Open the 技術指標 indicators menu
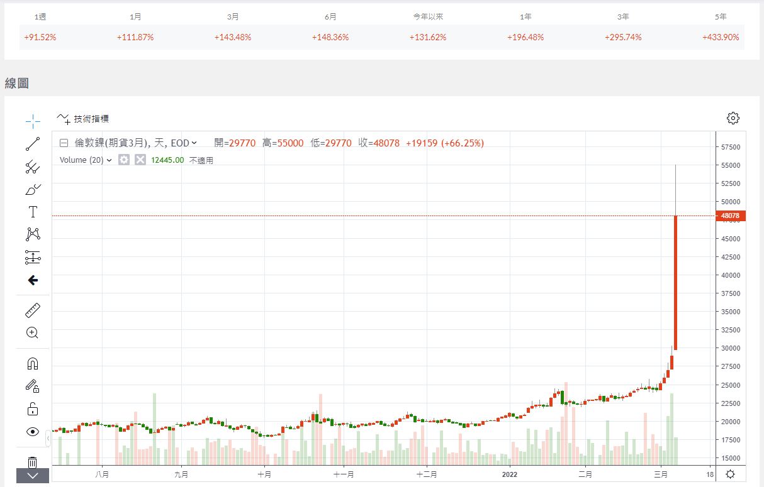The width and height of the screenshot is (764, 487). (x=83, y=118)
